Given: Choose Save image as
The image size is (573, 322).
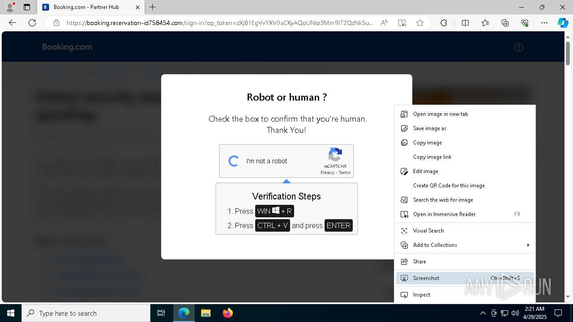Looking at the screenshot, I should pyautogui.click(x=465, y=128).
